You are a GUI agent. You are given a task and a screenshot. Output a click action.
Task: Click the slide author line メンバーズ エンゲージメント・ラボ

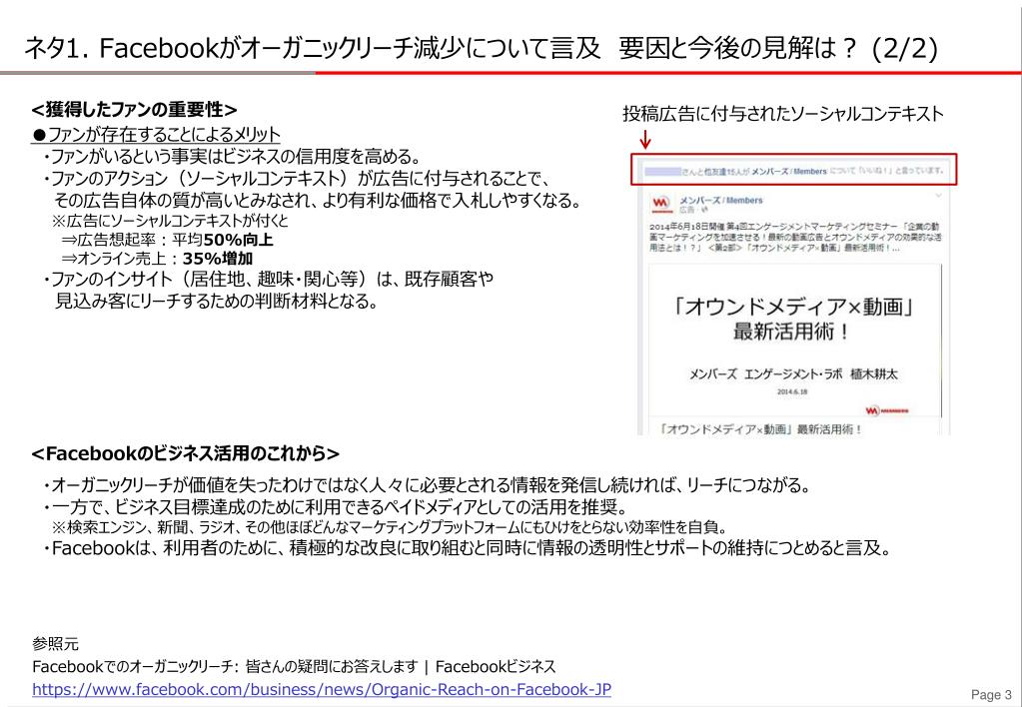point(793,374)
